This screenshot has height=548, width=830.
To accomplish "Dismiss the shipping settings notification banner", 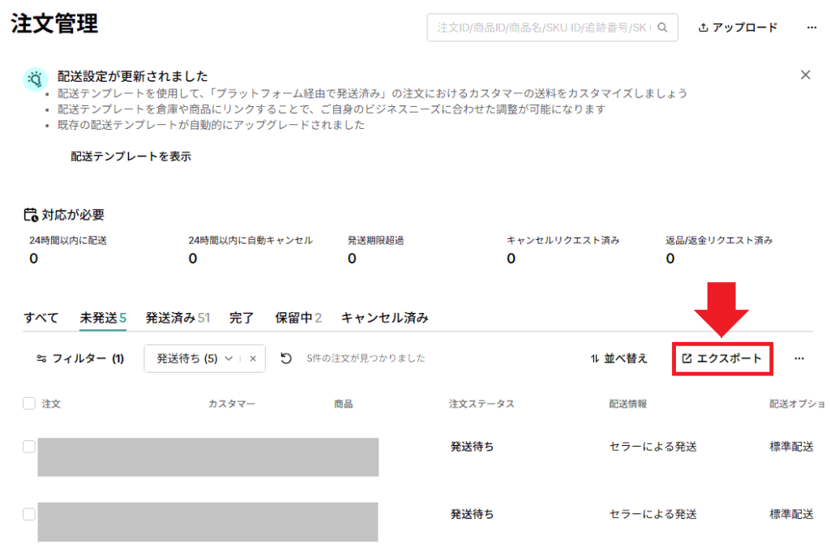I will [x=805, y=75].
